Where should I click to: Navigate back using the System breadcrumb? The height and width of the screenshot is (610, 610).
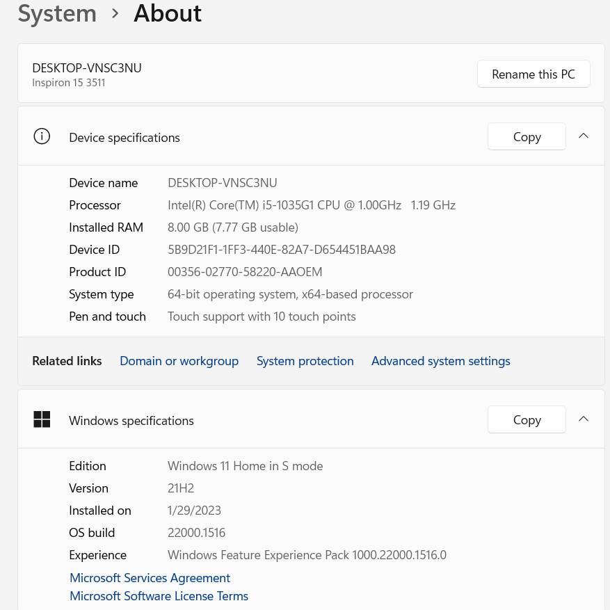pos(57,13)
